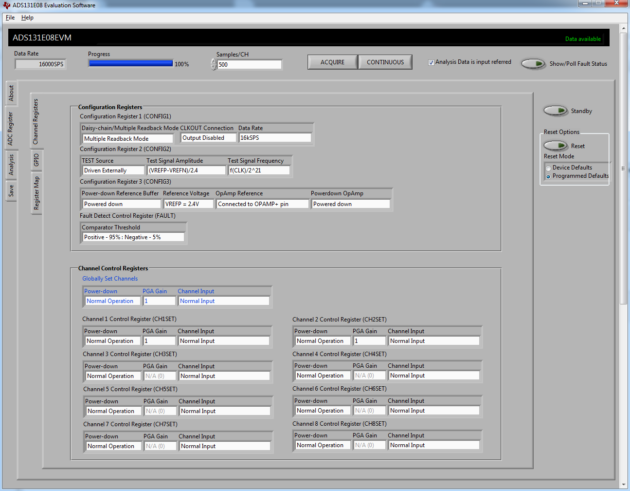Open the Reference Voltage dropdown
The height and width of the screenshot is (491, 630).
pyautogui.click(x=189, y=204)
